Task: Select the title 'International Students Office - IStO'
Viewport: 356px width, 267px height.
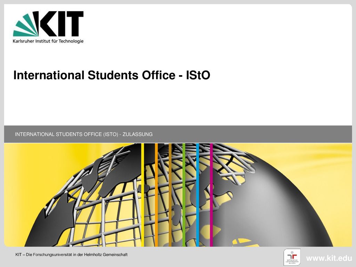Action: [112, 75]
